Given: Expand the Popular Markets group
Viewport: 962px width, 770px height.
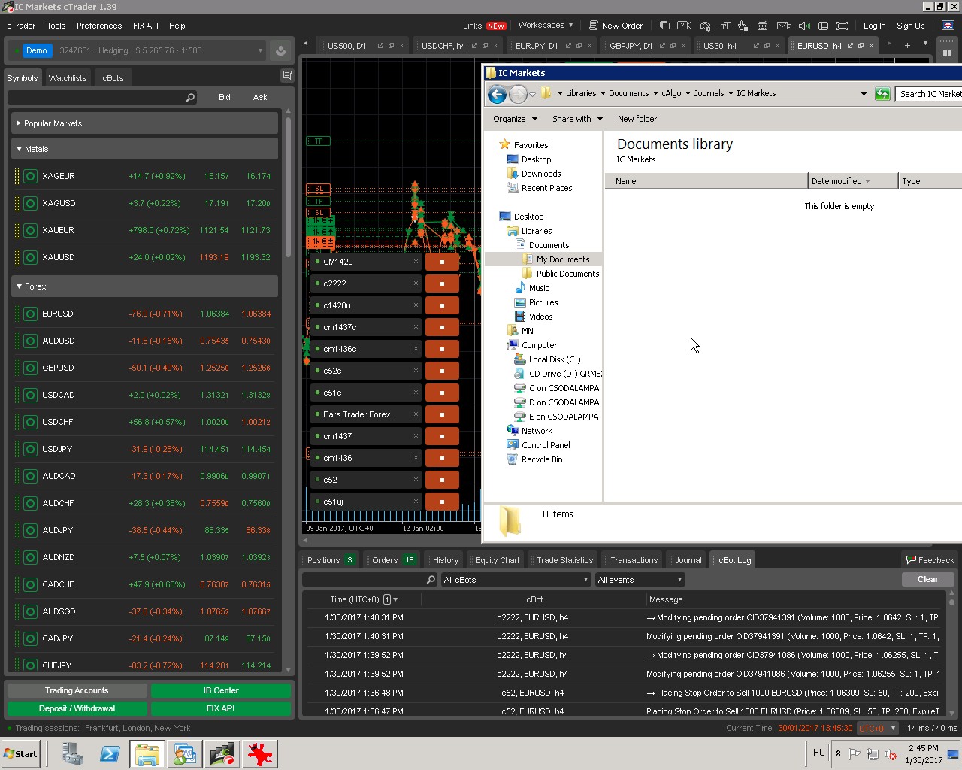Looking at the screenshot, I should (144, 123).
